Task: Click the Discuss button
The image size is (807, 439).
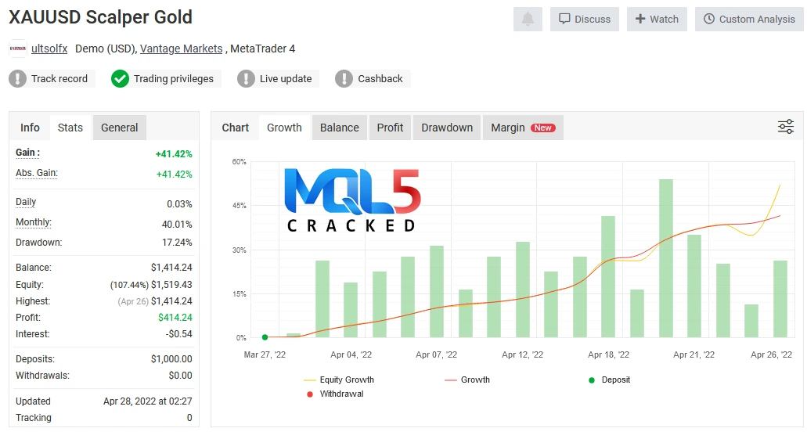Action: pyautogui.click(x=585, y=19)
